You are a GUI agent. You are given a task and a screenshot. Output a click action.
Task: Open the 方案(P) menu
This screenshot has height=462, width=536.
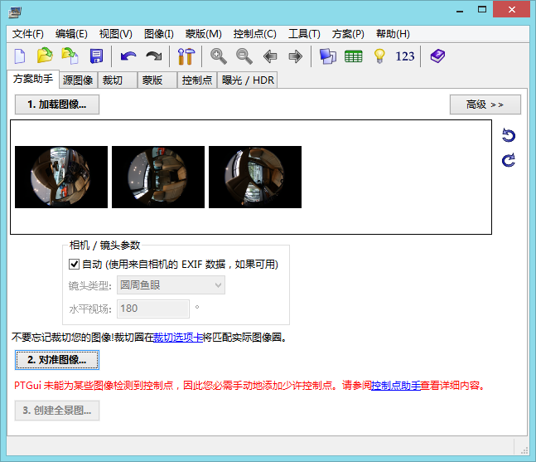[348, 34]
